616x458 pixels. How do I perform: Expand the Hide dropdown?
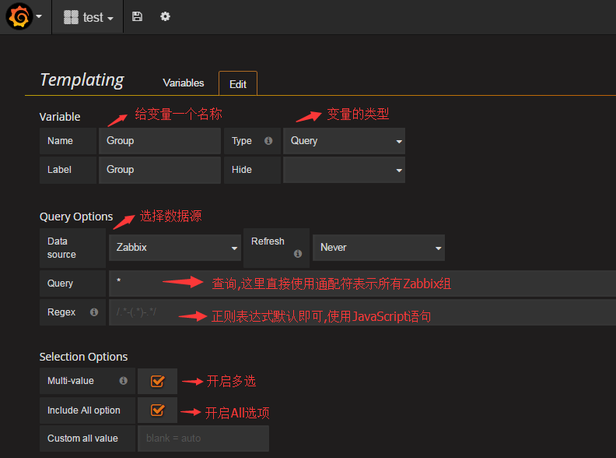(344, 170)
